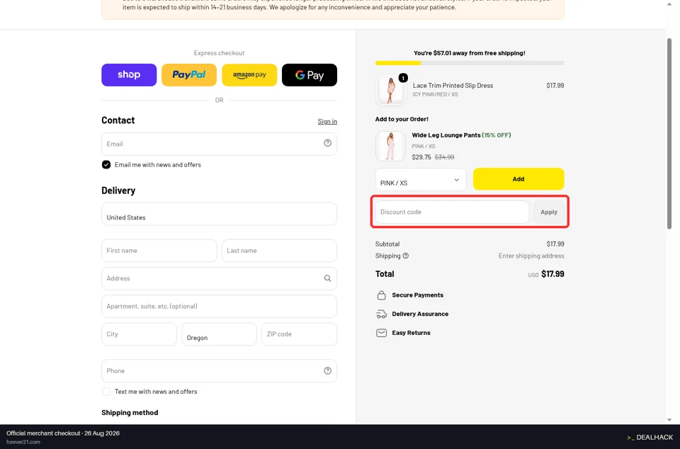Enable Text me with news and offers

pos(106,392)
